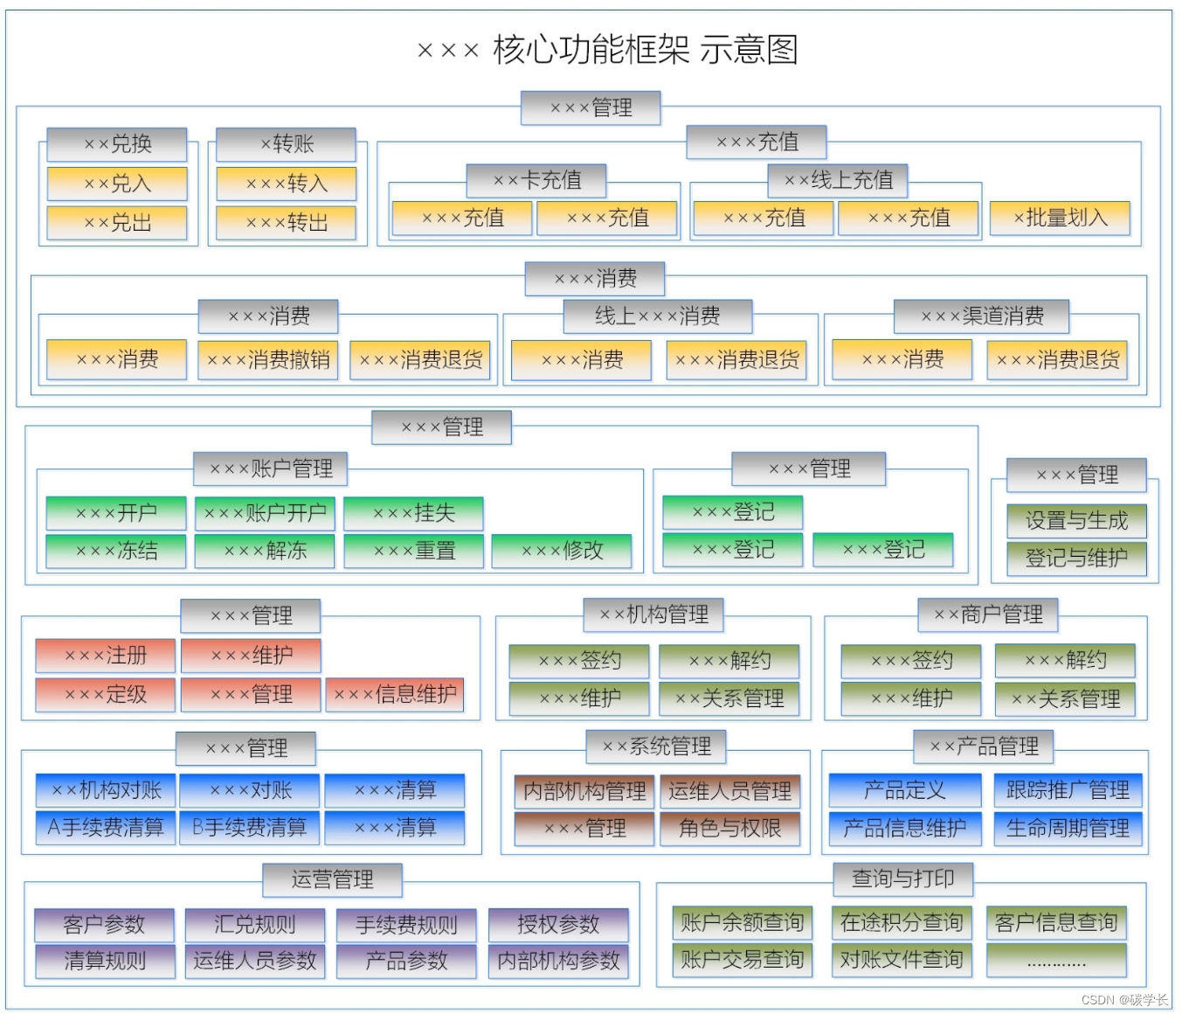Click the 手续费规则 box
This screenshot has width=1182, height=1014.
pos(406,925)
